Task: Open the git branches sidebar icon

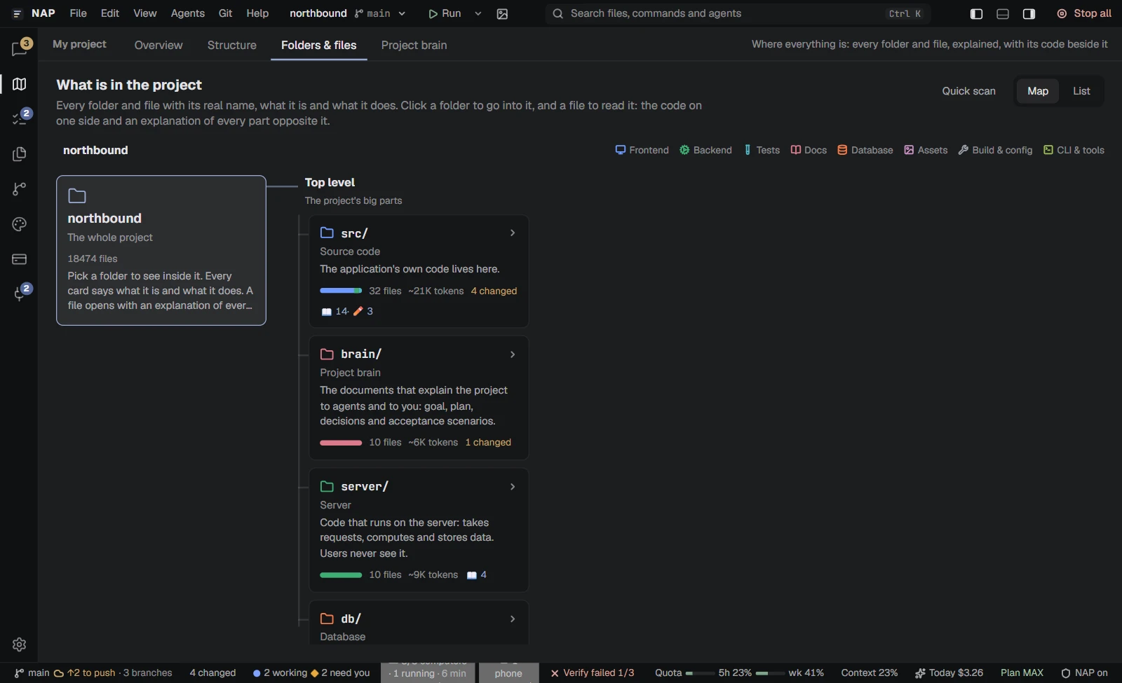Action: (20, 189)
